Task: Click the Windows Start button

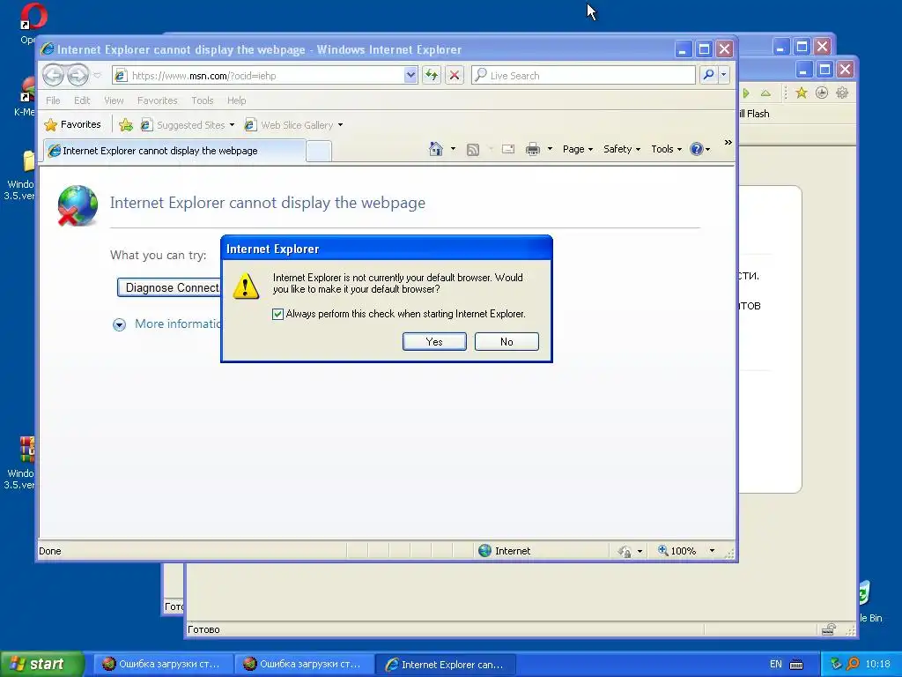Action: coord(42,664)
